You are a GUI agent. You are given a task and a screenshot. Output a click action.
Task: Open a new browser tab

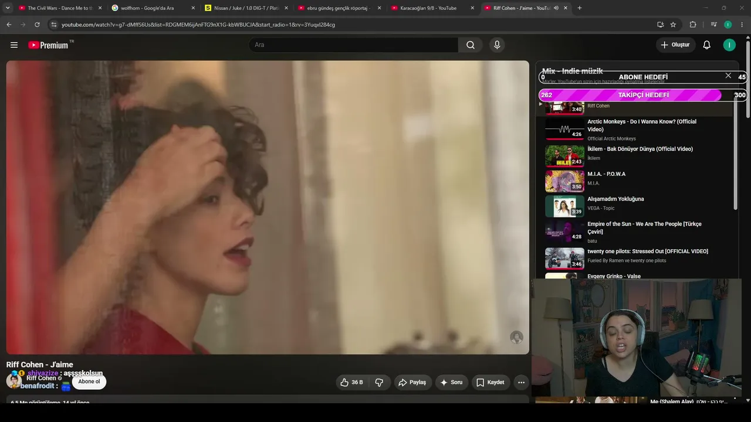coord(580,8)
